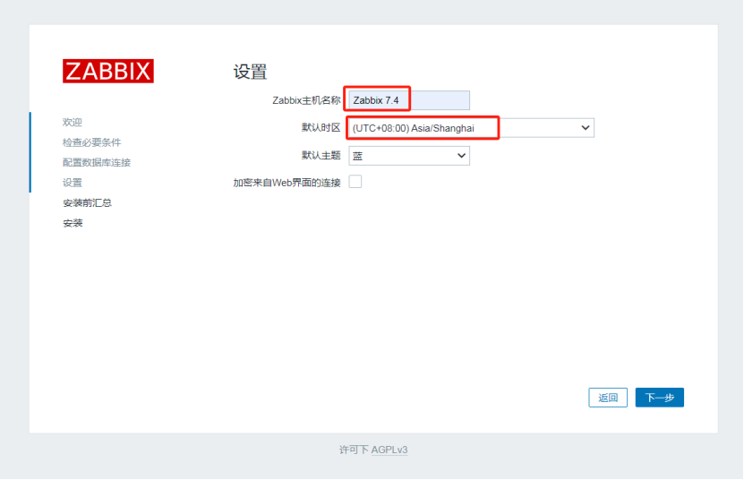The height and width of the screenshot is (480, 744).
Task: Click the 下一步 next button
Action: point(660,398)
